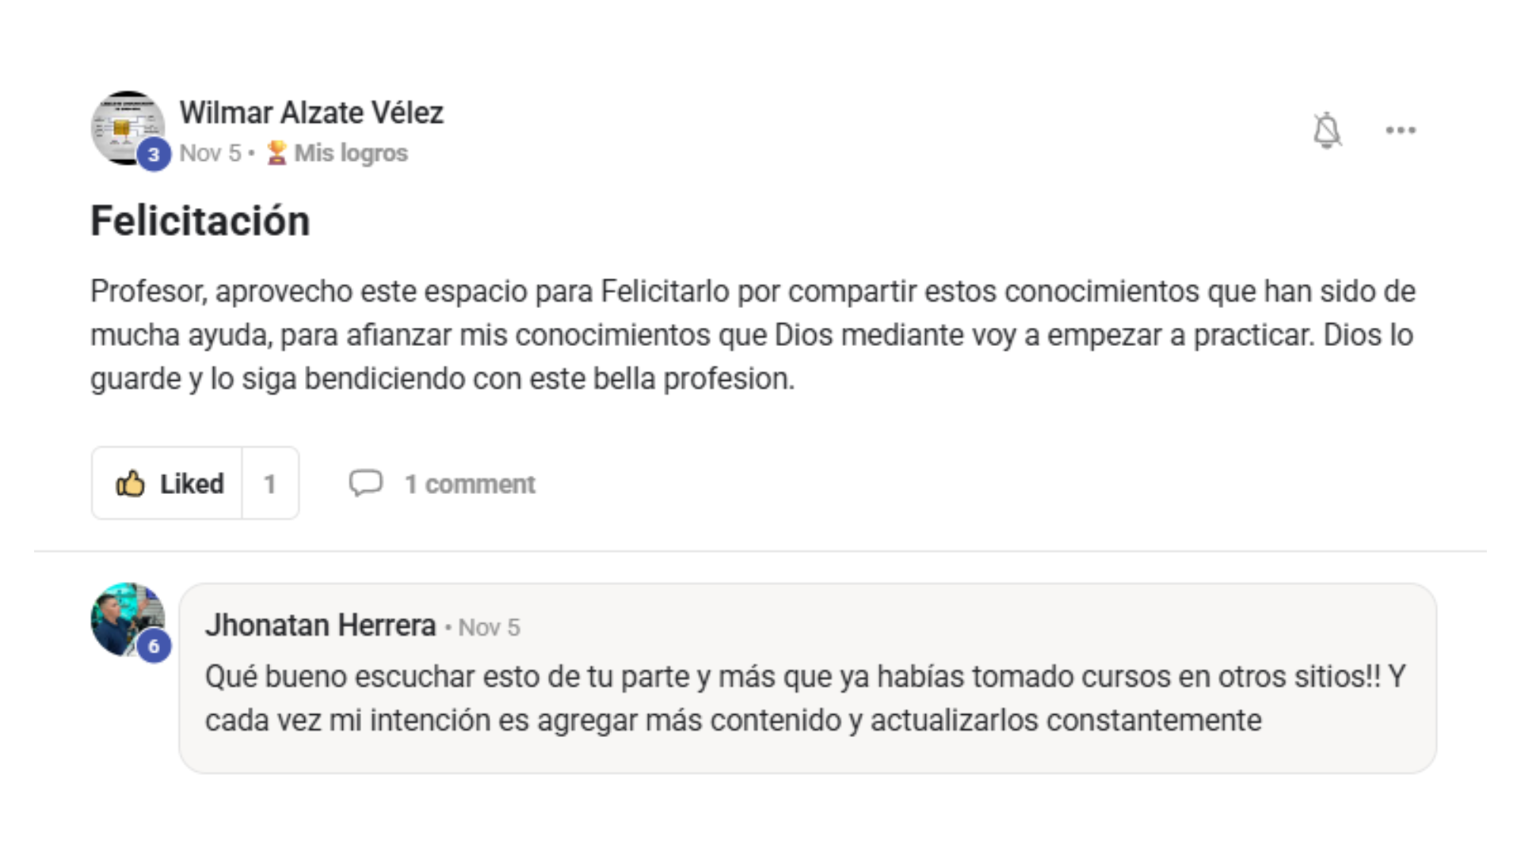Click the like count showing 1
The image size is (1521, 855).
coord(270,483)
